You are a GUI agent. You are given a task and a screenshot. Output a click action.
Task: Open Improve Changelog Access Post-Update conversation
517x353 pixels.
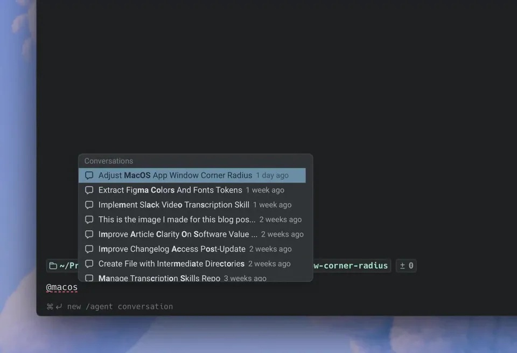[x=192, y=249]
